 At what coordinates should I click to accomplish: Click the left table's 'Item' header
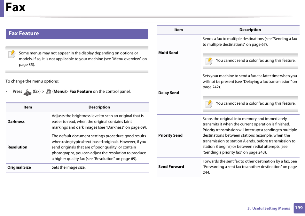[x=27, y=107]
